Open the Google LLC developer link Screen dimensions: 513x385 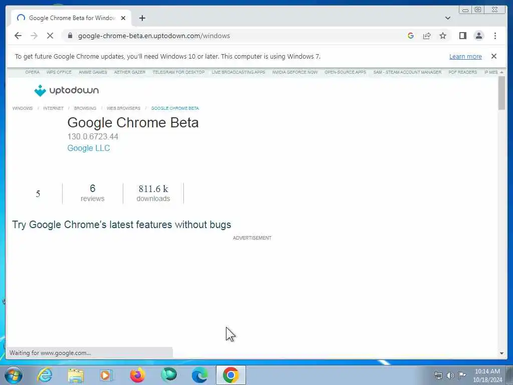[89, 148]
